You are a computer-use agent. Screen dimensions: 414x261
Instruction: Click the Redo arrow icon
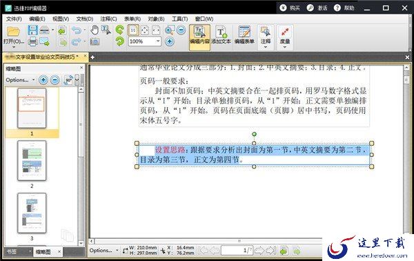(77, 41)
